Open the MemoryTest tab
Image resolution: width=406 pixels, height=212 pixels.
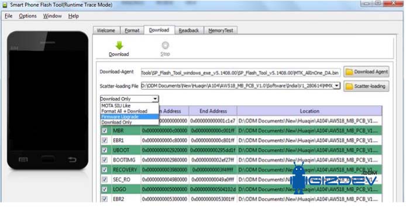[x=221, y=30]
